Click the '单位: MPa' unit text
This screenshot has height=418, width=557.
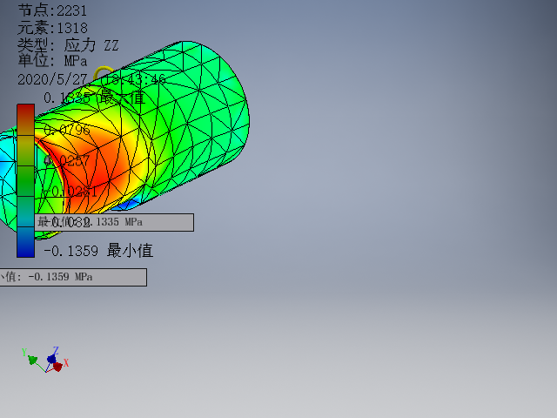(52, 60)
